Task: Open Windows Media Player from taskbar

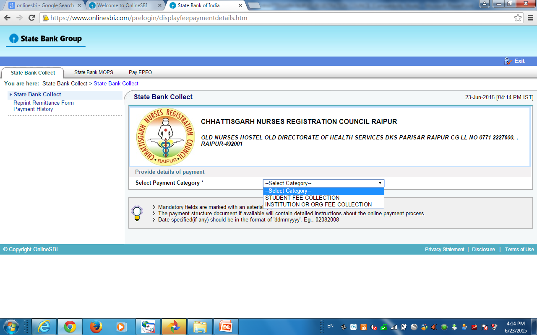Action: pyautogui.click(x=122, y=327)
